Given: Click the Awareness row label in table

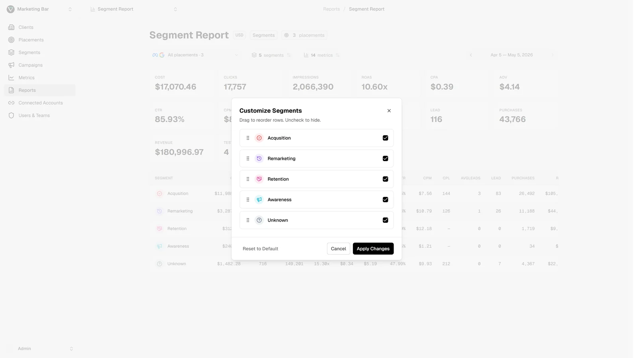Looking at the screenshot, I should (178, 246).
